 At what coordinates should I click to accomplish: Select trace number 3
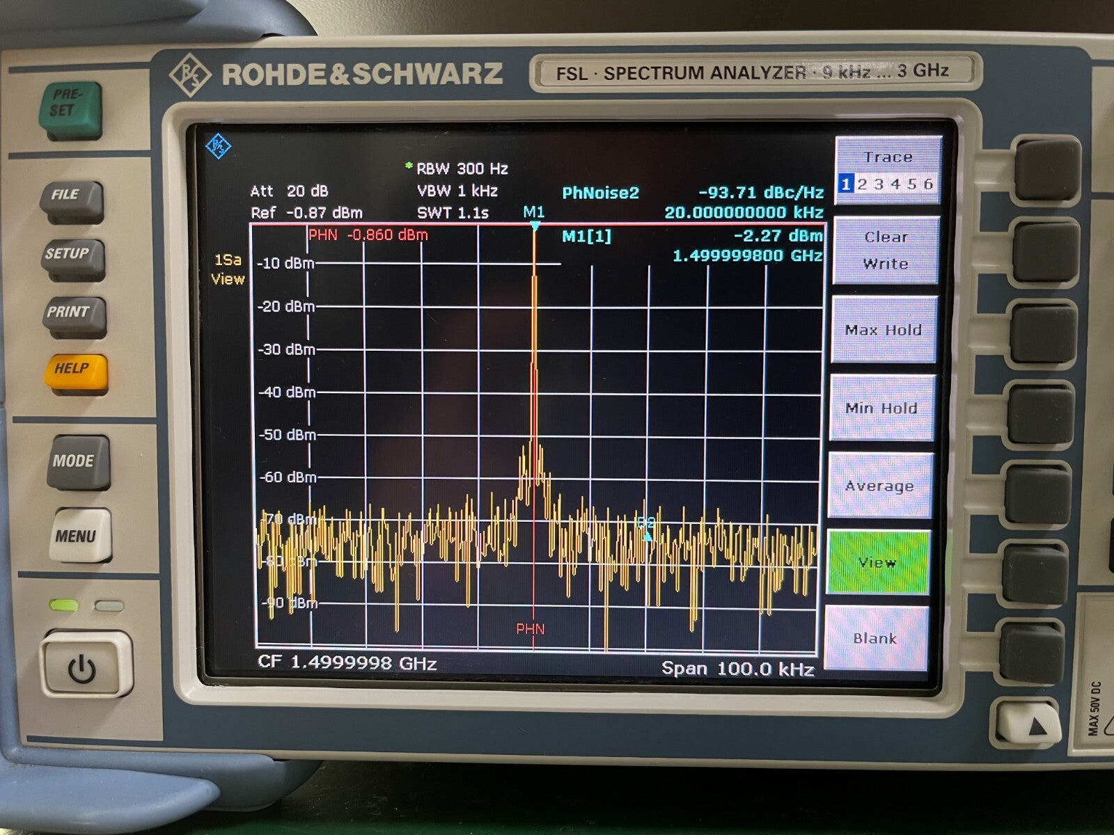tap(879, 184)
